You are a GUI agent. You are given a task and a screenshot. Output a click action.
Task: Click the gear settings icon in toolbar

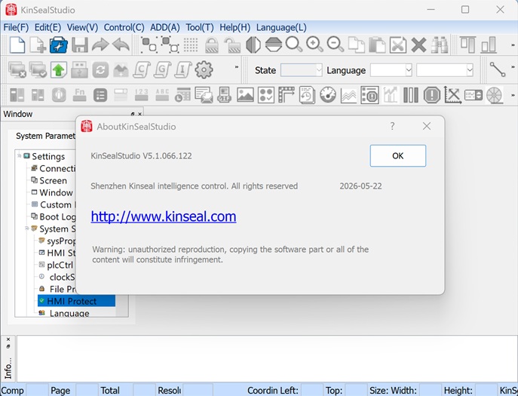click(x=204, y=69)
